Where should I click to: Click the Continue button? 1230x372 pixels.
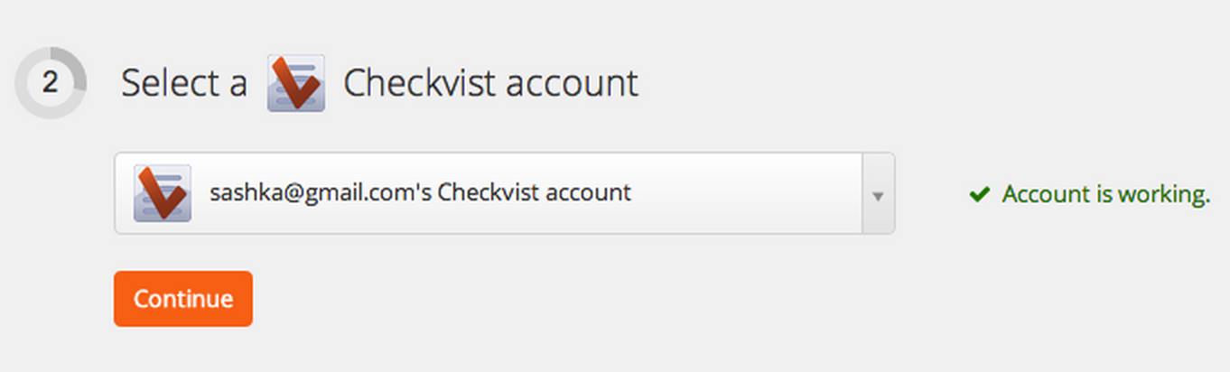(x=183, y=299)
